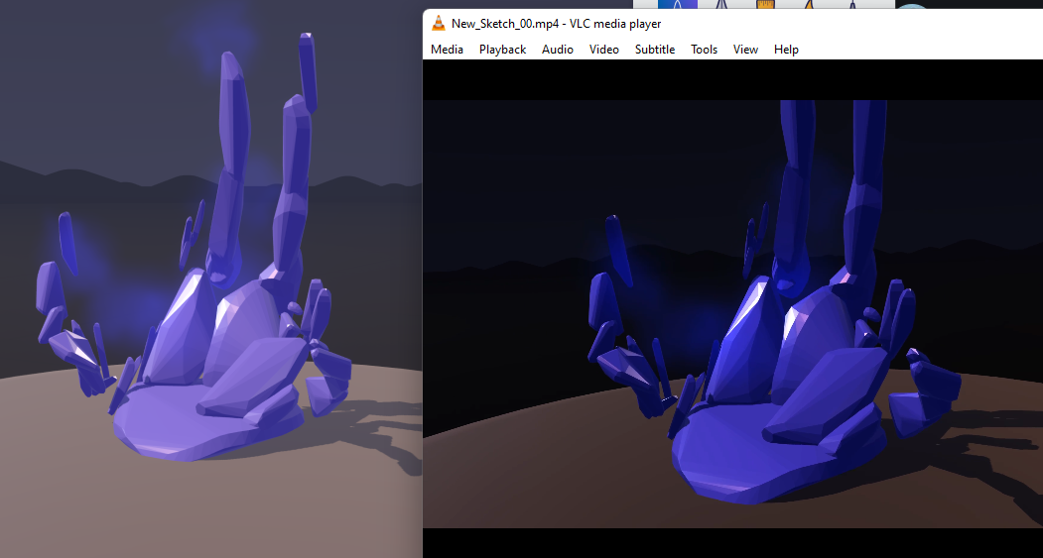
Task: Click the New_Sketch_00.mp4 window title text
Action: (x=556, y=24)
